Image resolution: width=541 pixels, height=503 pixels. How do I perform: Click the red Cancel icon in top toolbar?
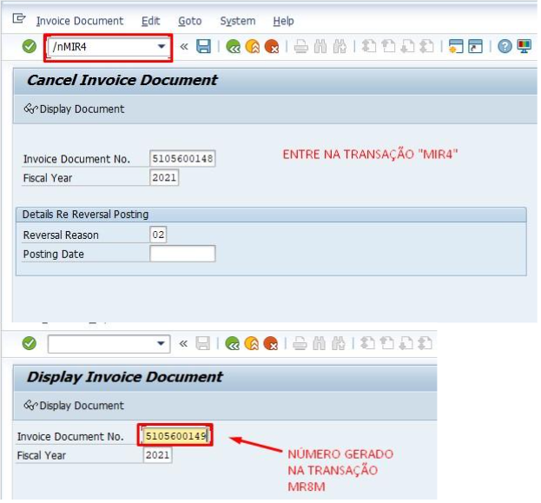coord(272,46)
